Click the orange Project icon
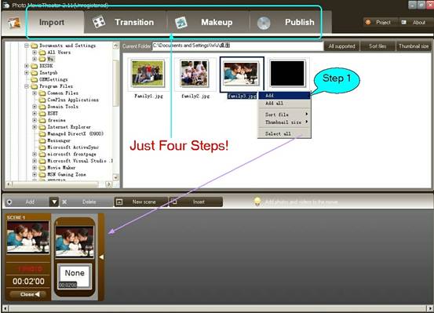 368,23
